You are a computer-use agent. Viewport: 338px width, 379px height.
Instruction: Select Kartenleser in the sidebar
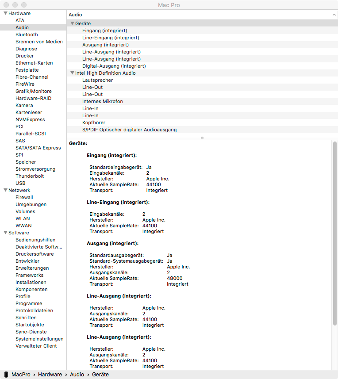coord(29,112)
